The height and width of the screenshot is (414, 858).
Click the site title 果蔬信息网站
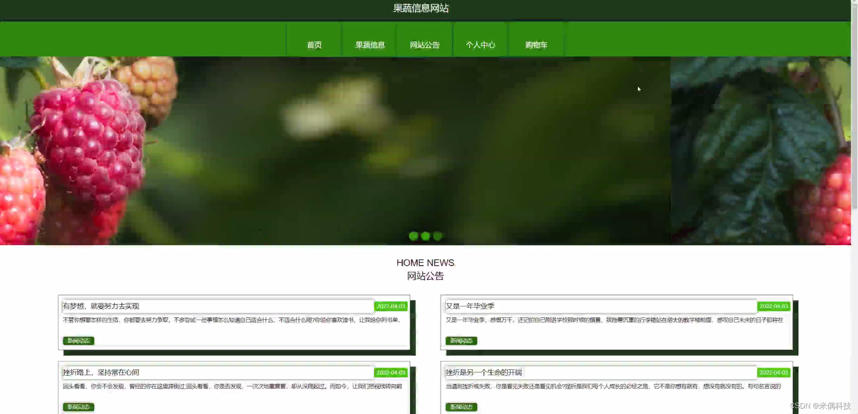421,8
